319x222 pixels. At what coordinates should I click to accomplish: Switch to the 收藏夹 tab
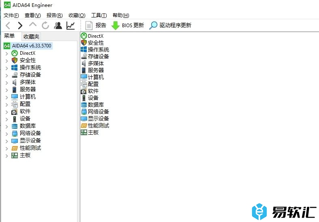[31, 37]
